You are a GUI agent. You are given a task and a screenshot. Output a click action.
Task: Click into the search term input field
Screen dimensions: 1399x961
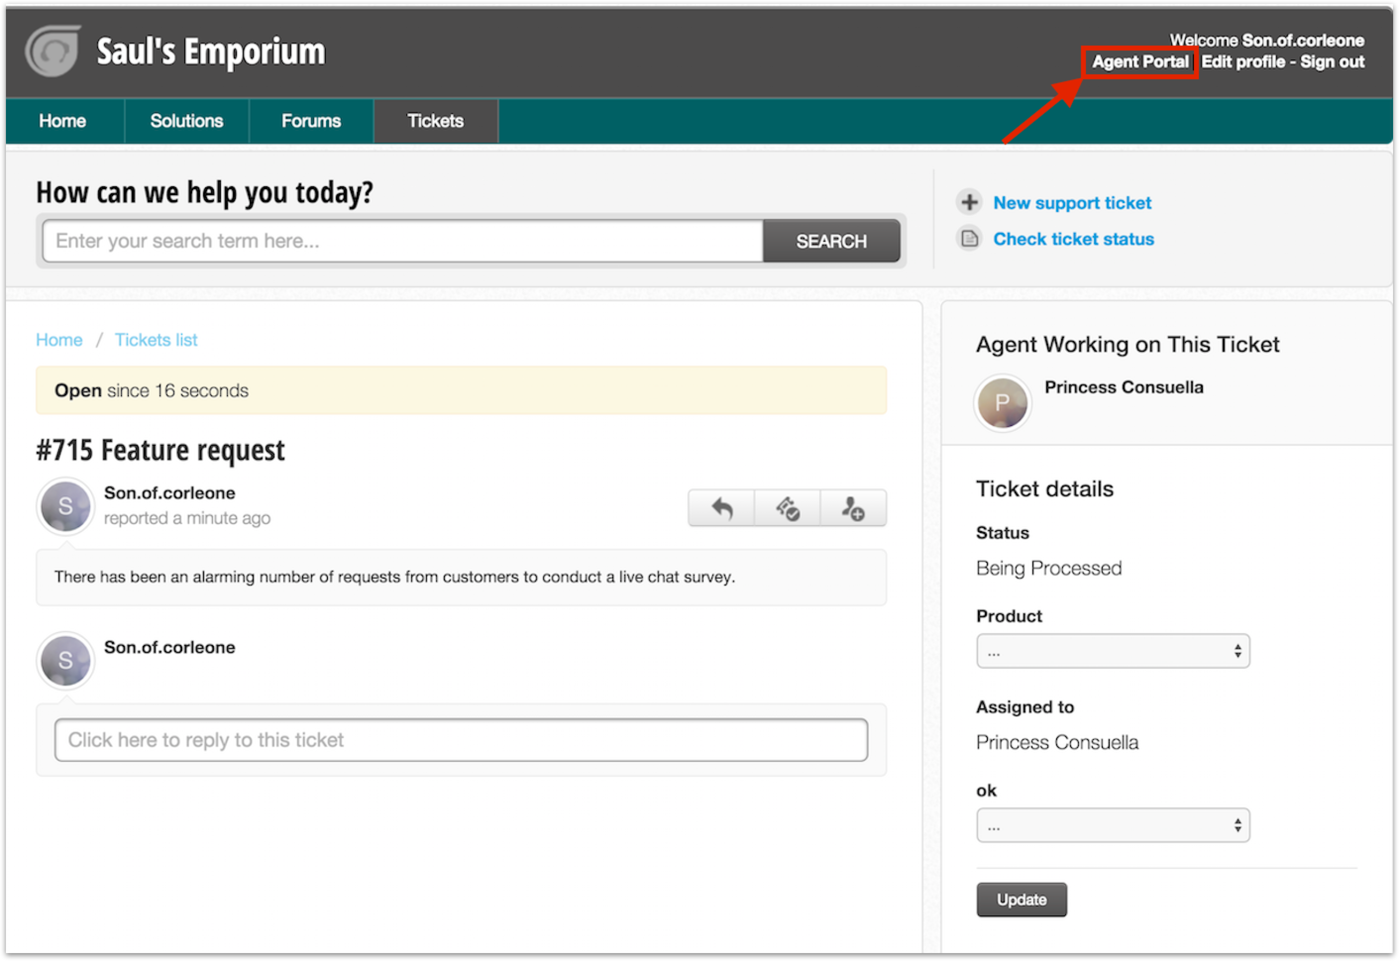pos(402,241)
